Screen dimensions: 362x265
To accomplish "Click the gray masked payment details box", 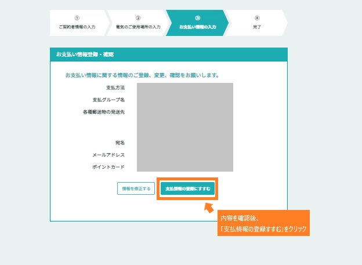I will pos(185,127).
